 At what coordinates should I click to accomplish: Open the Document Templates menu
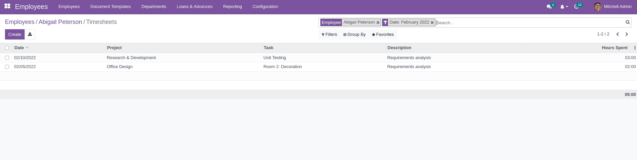pyautogui.click(x=111, y=7)
